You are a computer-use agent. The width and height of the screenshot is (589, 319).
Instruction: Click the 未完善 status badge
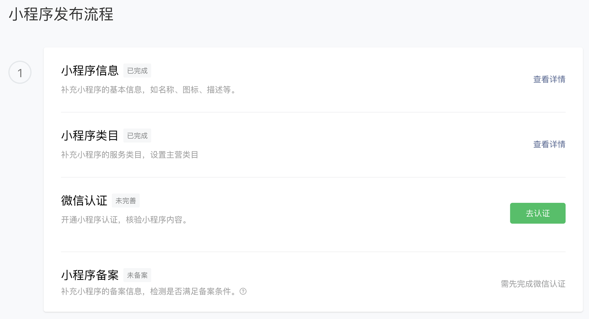pos(126,200)
